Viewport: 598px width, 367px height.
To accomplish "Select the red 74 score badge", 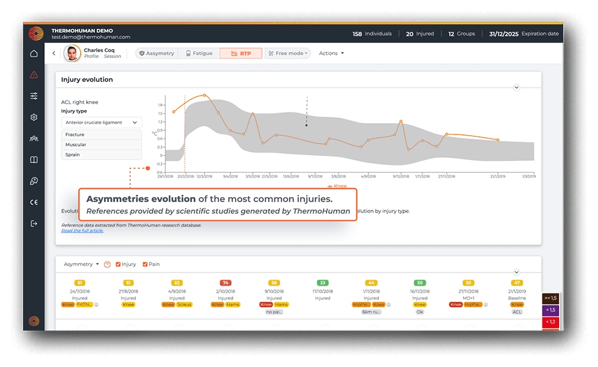I will point(225,283).
